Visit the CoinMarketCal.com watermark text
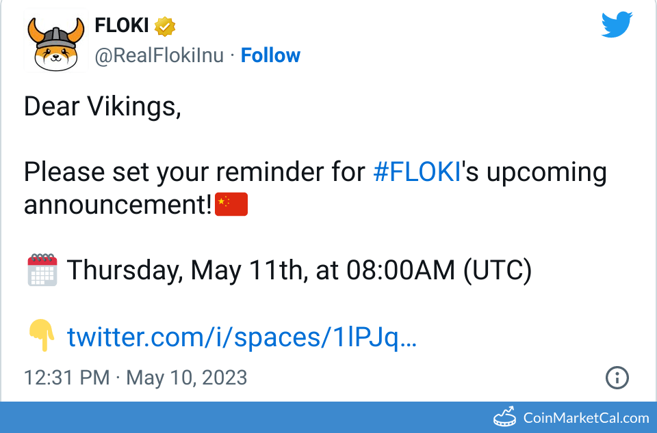This screenshot has height=433, width=657. pos(586,417)
